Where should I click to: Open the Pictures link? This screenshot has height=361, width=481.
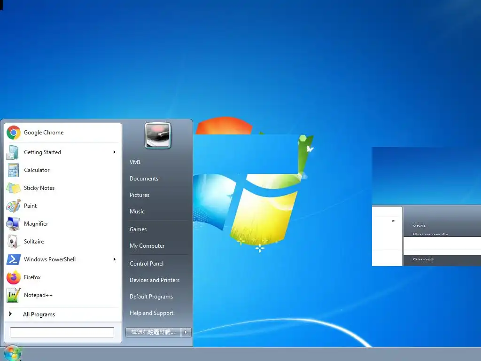139,195
